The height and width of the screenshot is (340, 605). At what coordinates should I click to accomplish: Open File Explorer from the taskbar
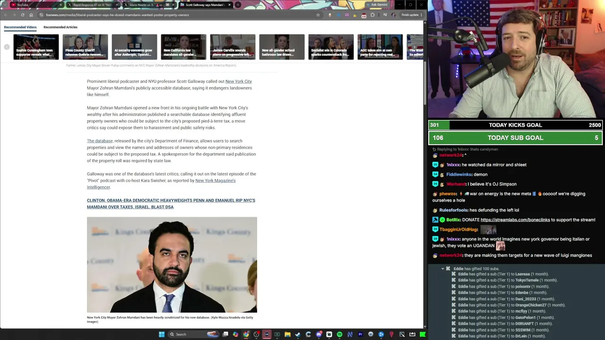click(287, 334)
